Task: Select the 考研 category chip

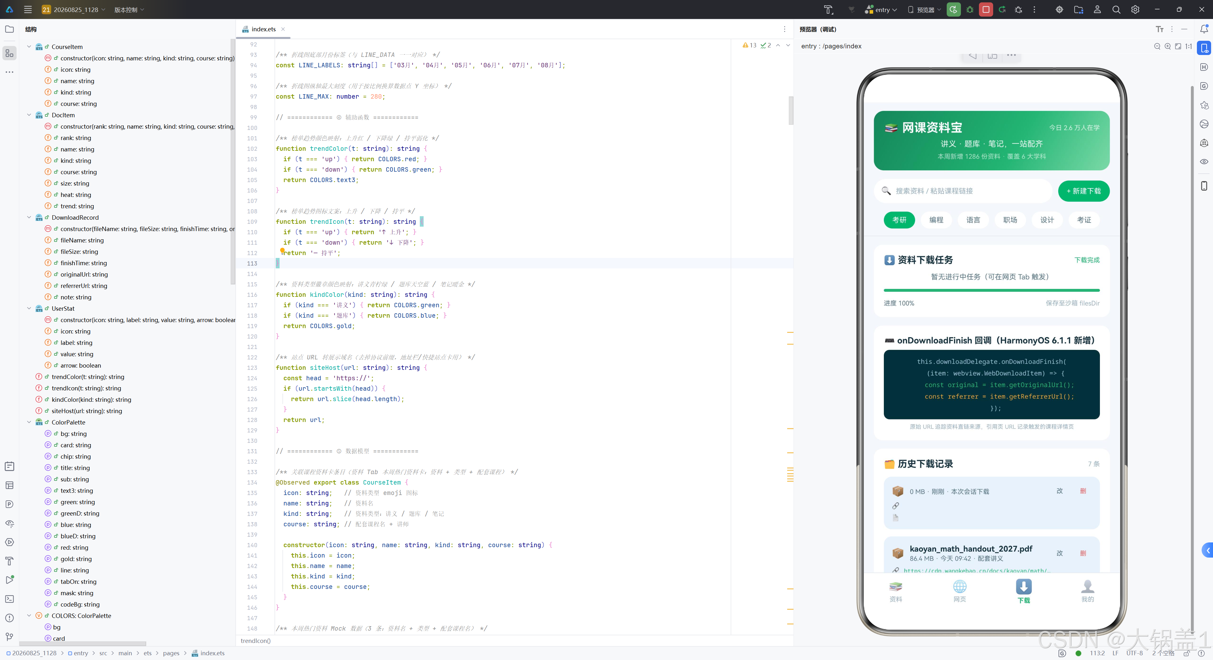Action: point(899,220)
